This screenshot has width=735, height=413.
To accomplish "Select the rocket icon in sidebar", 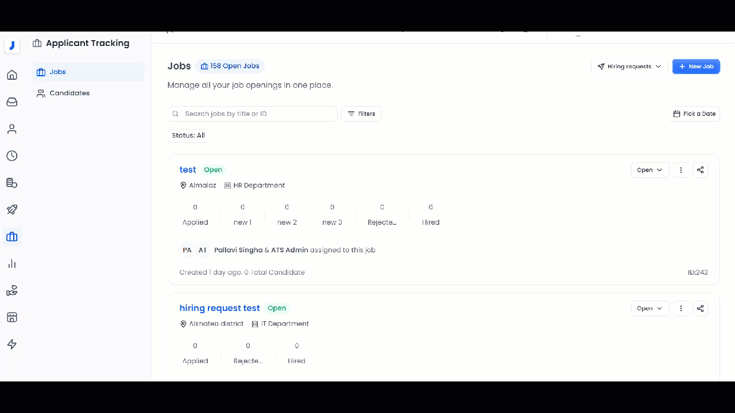I will (11, 209).
